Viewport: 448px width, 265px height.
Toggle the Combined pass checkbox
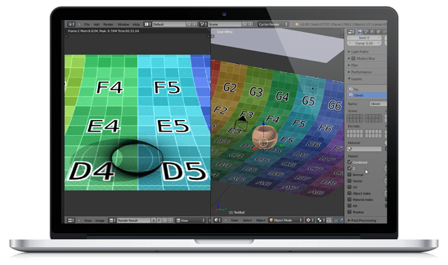(350, 162)
